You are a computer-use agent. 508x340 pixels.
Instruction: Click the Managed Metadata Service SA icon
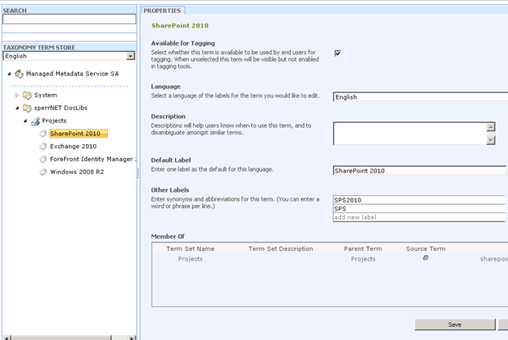tap(19, 74)
